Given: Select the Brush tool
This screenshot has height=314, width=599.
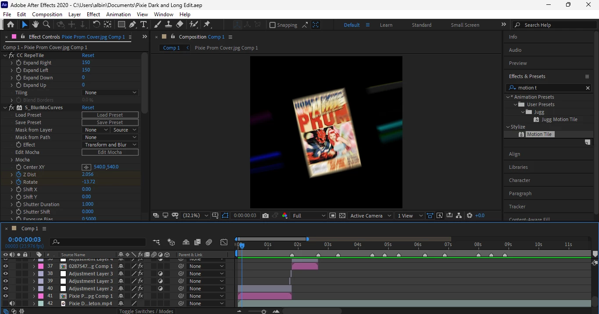Looking at the screenshot, I should click(158, 25).
